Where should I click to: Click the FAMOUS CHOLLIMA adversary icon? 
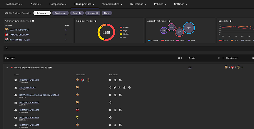point(7,35)
